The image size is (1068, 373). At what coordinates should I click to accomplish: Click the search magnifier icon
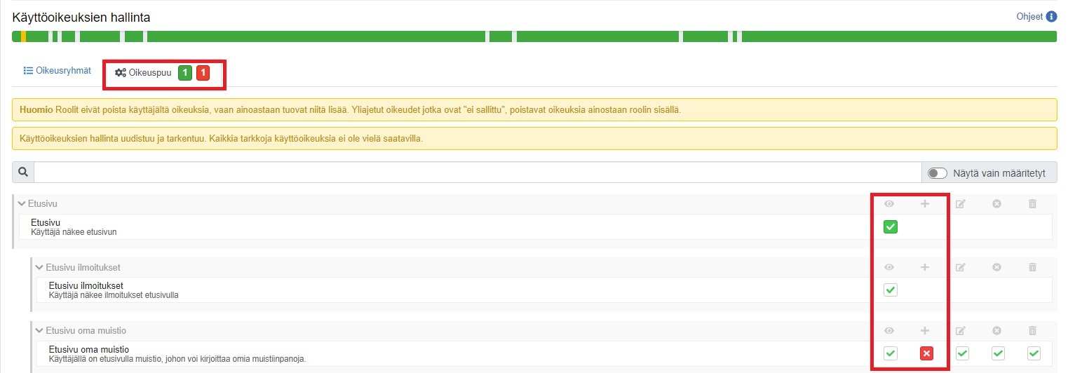pos(23,172)
